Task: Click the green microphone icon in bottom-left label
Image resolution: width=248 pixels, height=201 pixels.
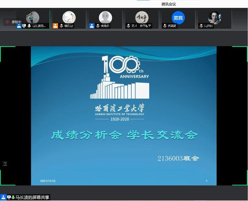Action: 13,197
